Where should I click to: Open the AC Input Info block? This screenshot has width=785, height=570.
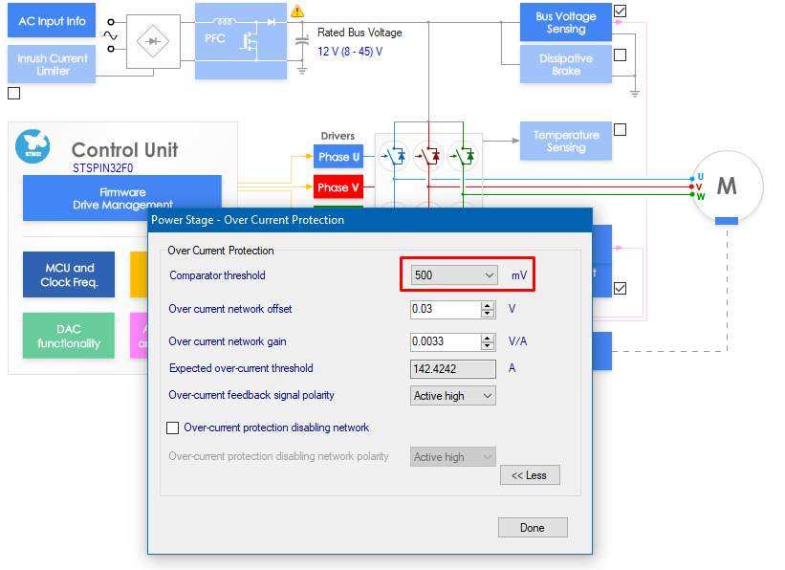pyautogui.click(x=52, y=20)
